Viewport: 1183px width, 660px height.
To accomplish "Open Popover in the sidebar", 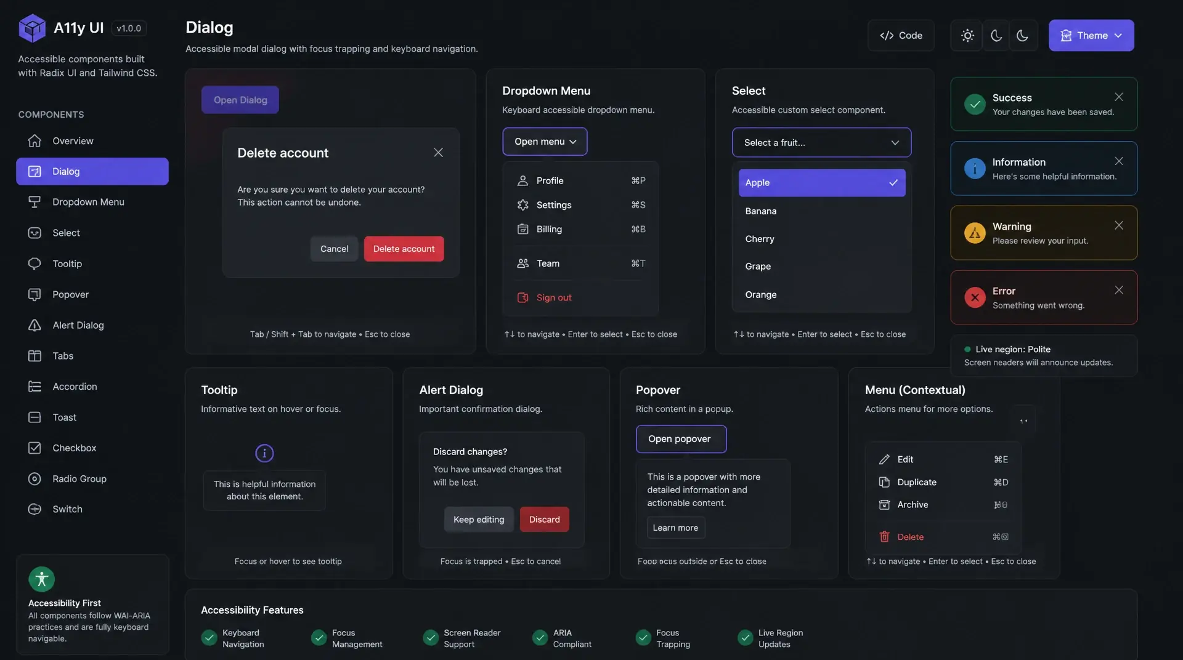I will coord(92,294).
